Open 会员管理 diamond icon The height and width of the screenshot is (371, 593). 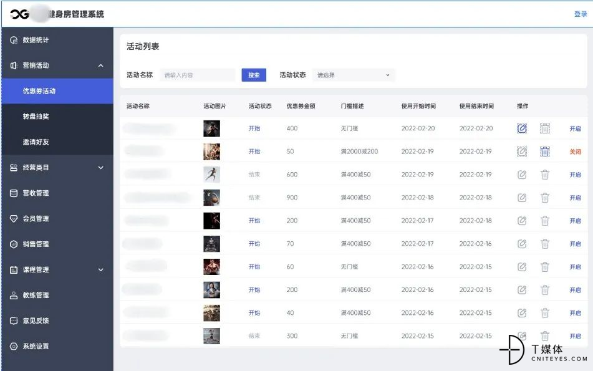pos(14,219)
